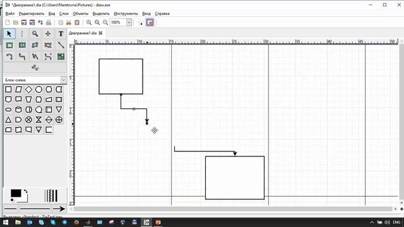The height and width of the screenshot is (227, 404).
Task: Select the Polyline tool
Action: [35, 57]
